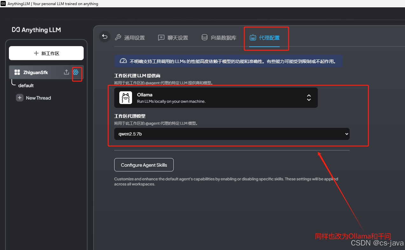This screenshot has width=405, height=250.
Task: Click the 工作区代理模型 heading
Action: click(x=130, y=116)
